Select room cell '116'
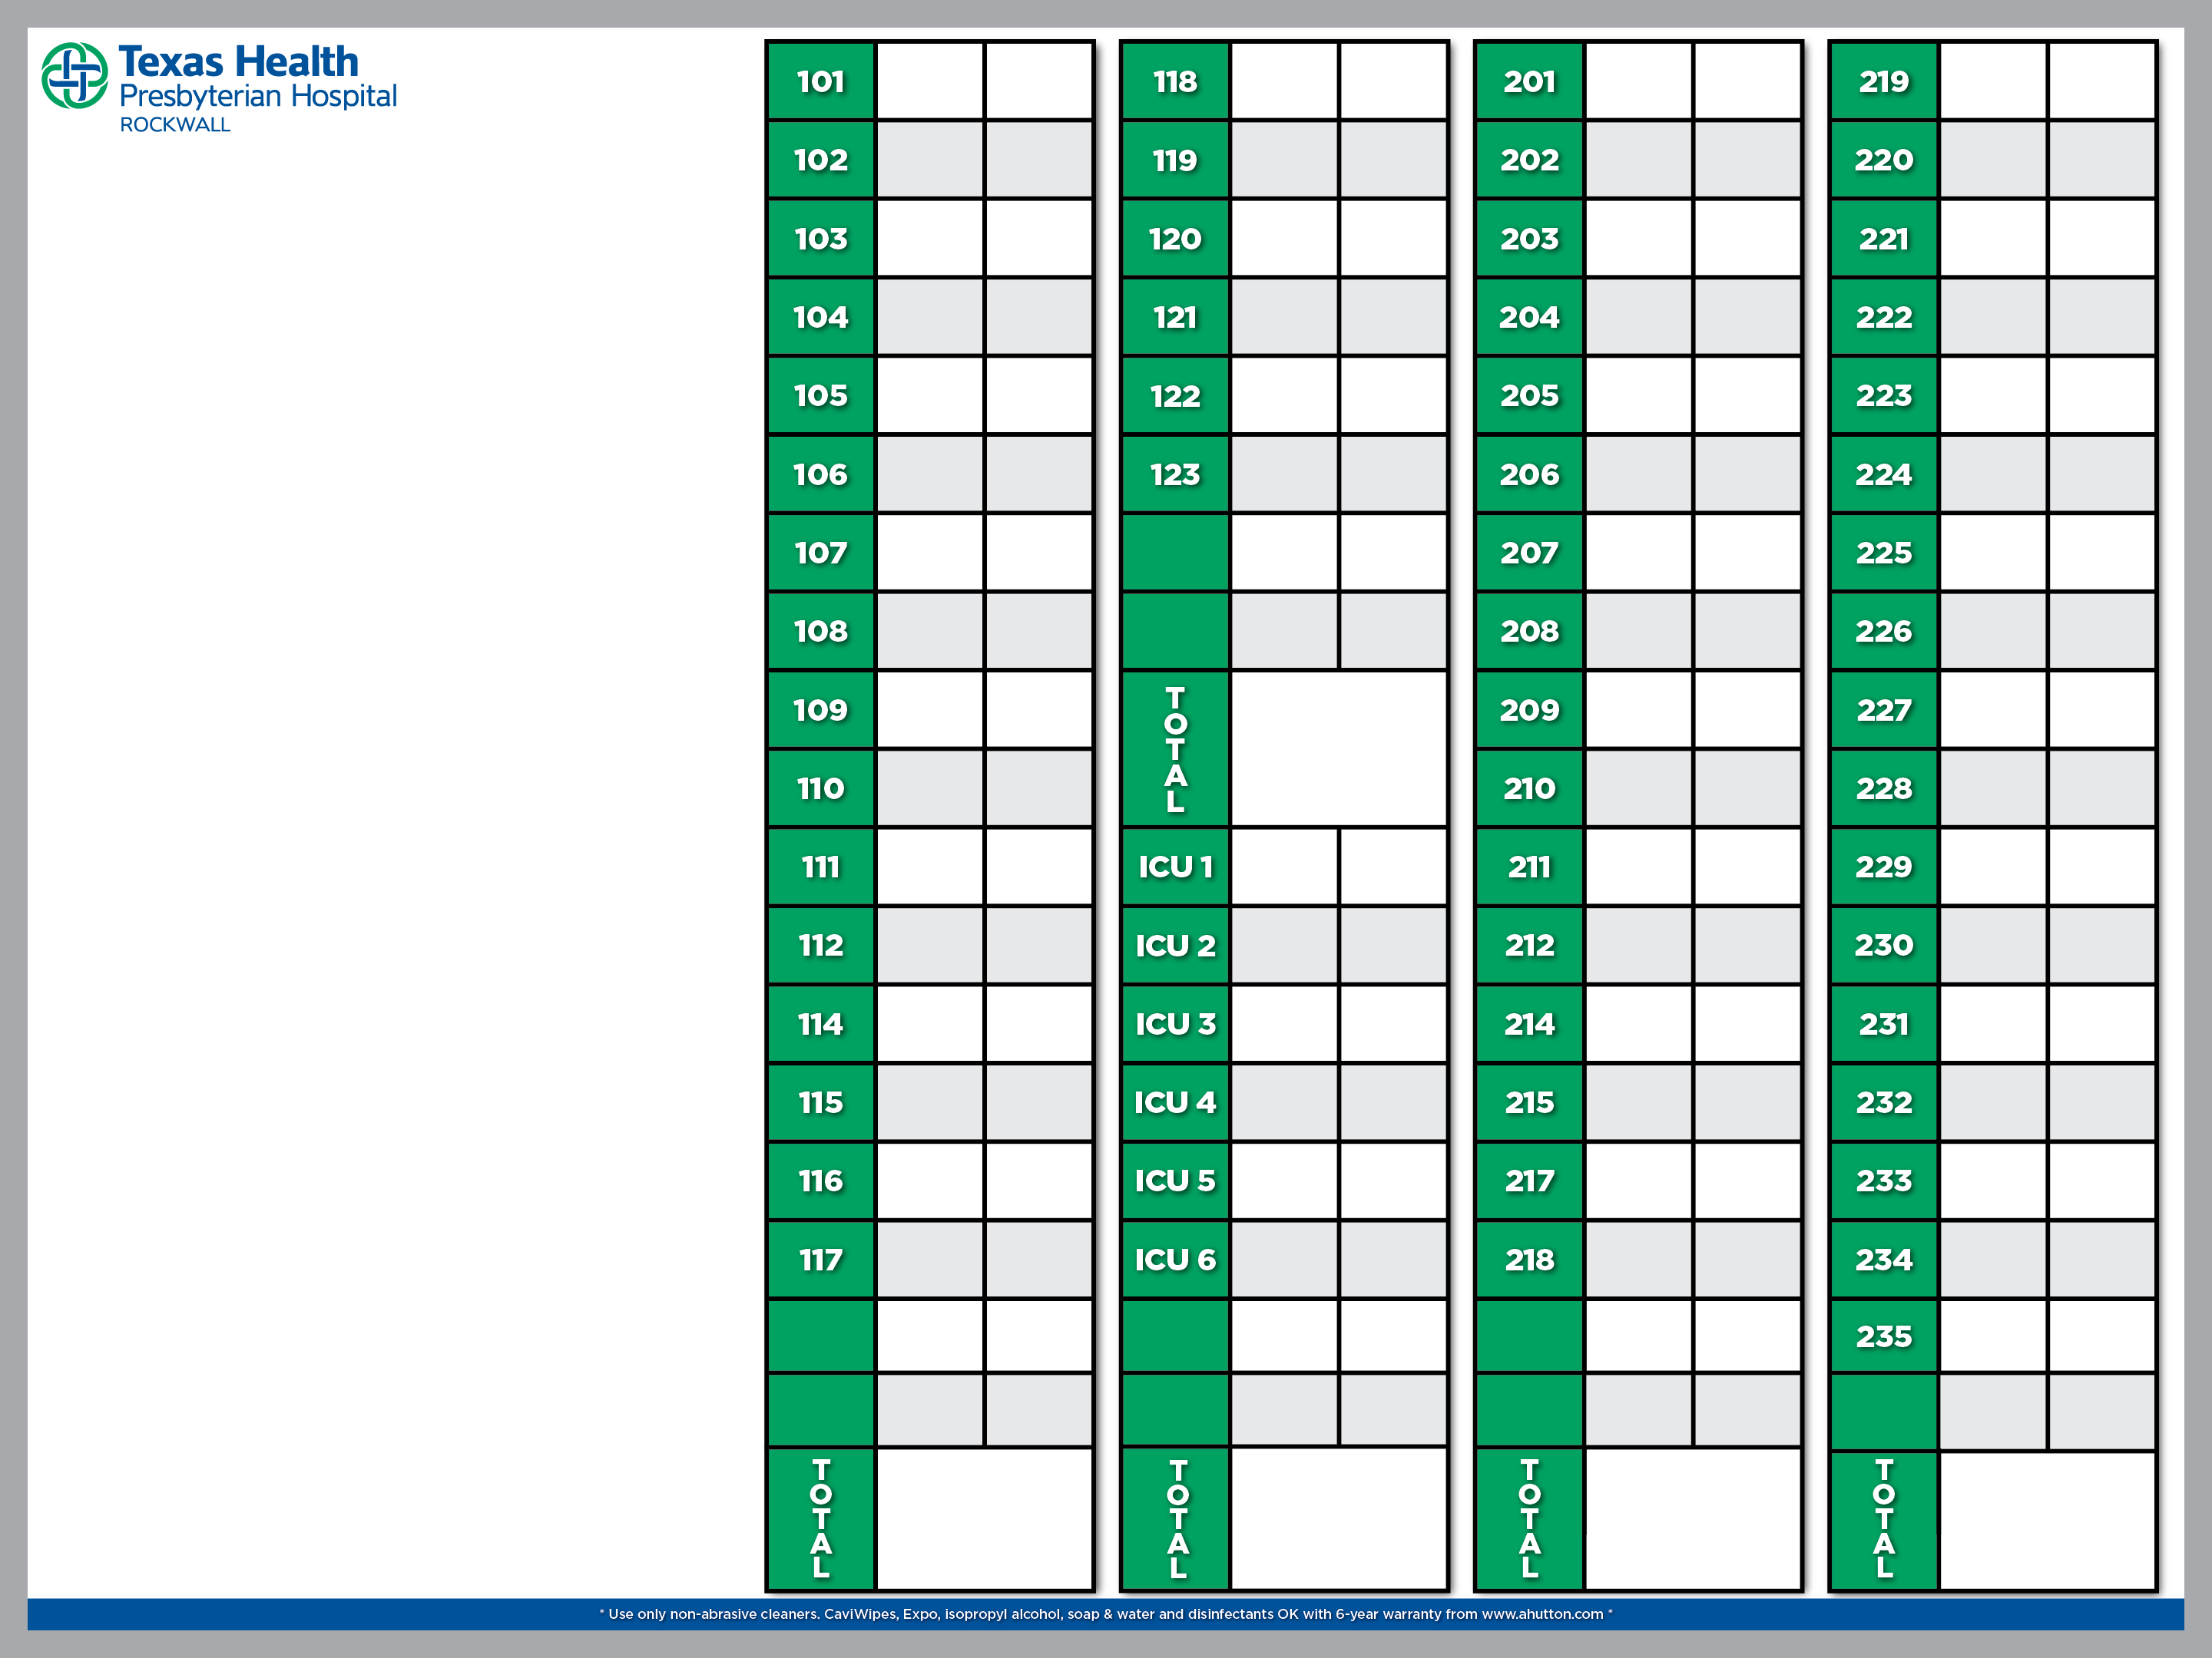 tap(821, 1181)
